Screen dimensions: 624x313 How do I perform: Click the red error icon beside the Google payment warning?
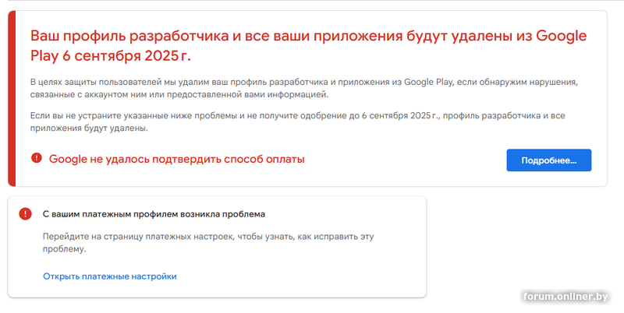(36, 159)
